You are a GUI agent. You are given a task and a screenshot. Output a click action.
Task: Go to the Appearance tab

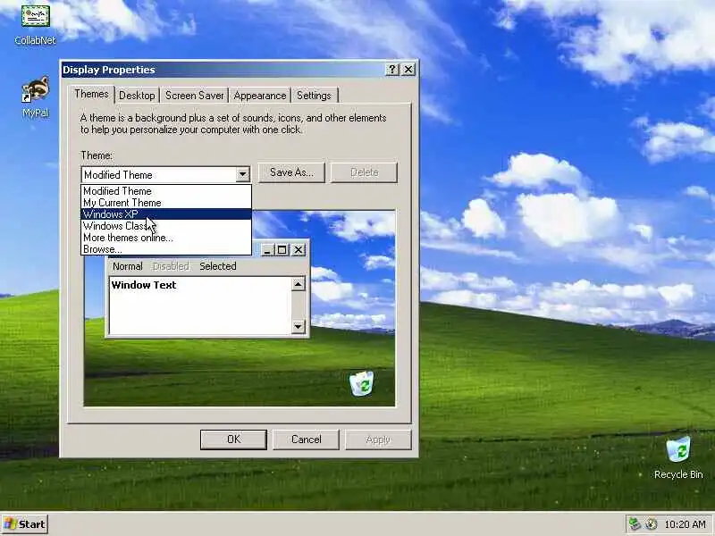pyautogui.click(x=260, y=96)
